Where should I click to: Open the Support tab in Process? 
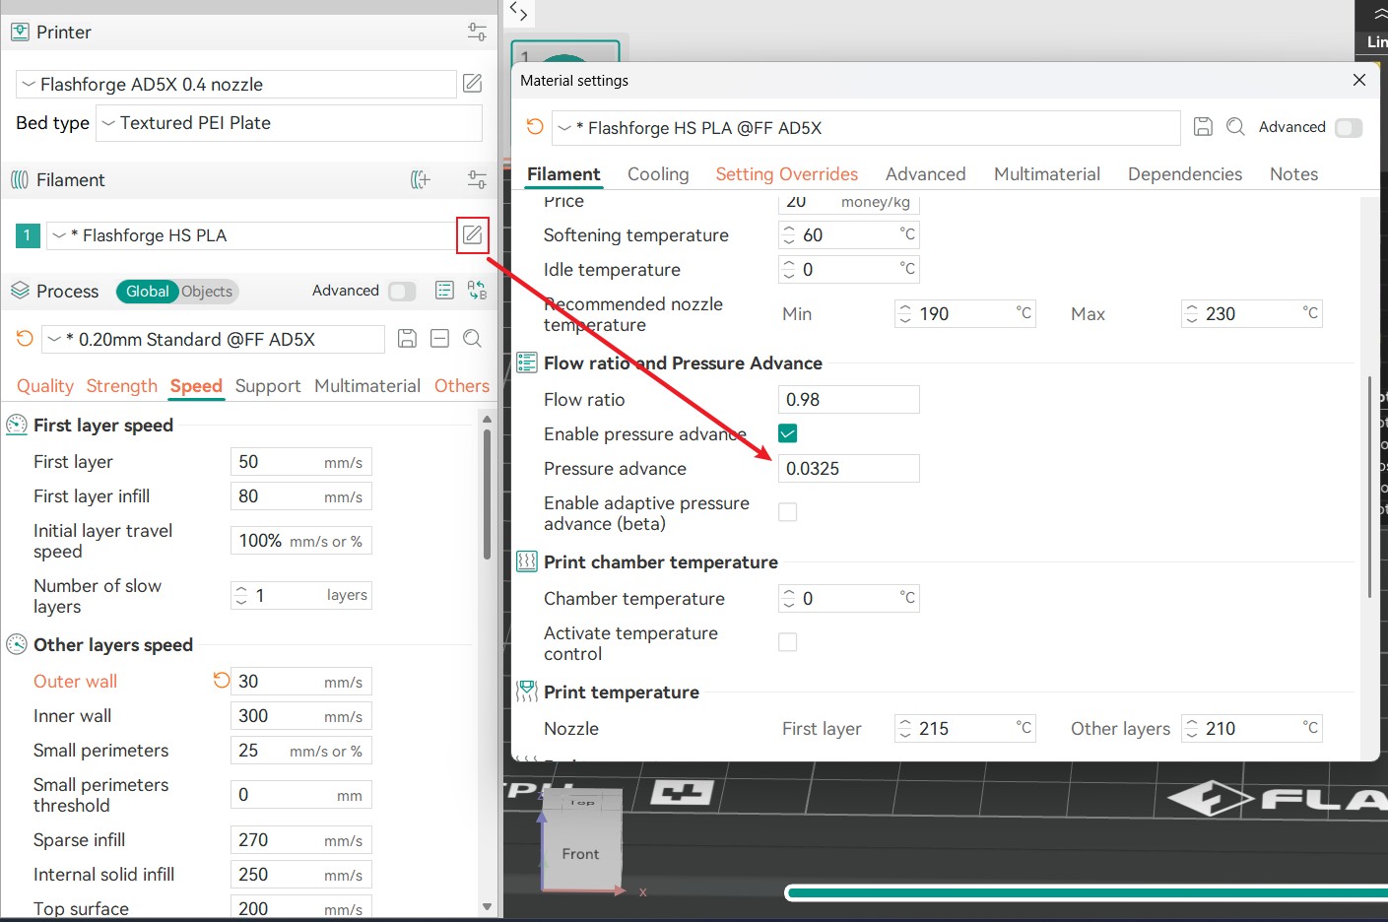coord(268,386)
